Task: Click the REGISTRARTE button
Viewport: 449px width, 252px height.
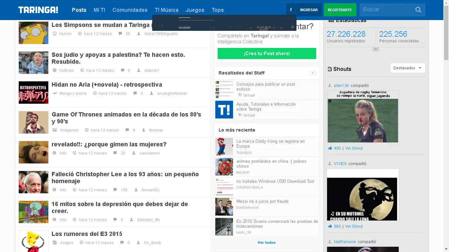Action: pos(340,10)
